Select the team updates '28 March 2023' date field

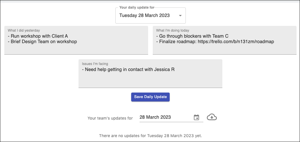(x=165, y=117)
